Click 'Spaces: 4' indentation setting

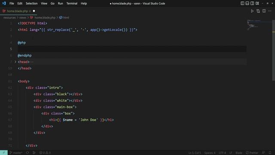point(210,153)
